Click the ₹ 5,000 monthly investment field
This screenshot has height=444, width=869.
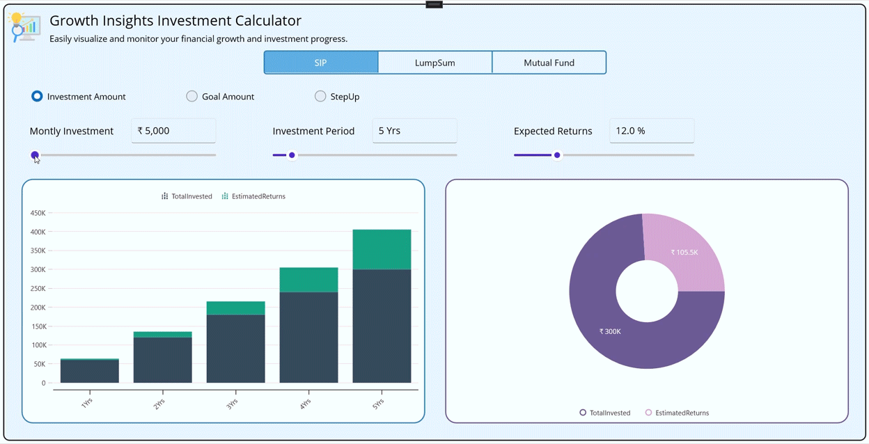[x=173, y=131]
